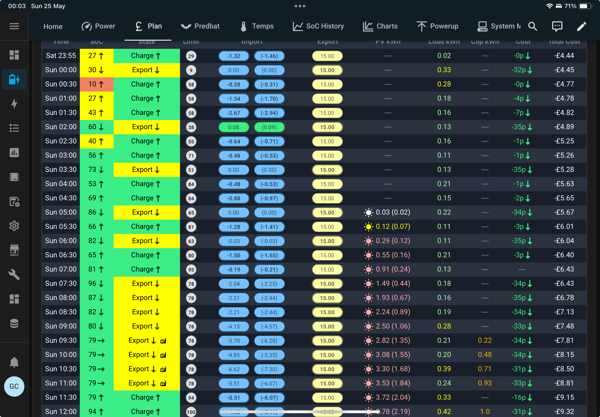Click the red SoC 10 cell

point(97,84)
